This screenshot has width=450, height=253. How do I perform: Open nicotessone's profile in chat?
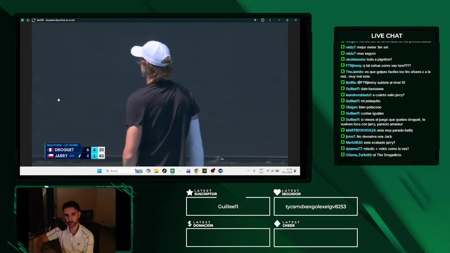355,59
